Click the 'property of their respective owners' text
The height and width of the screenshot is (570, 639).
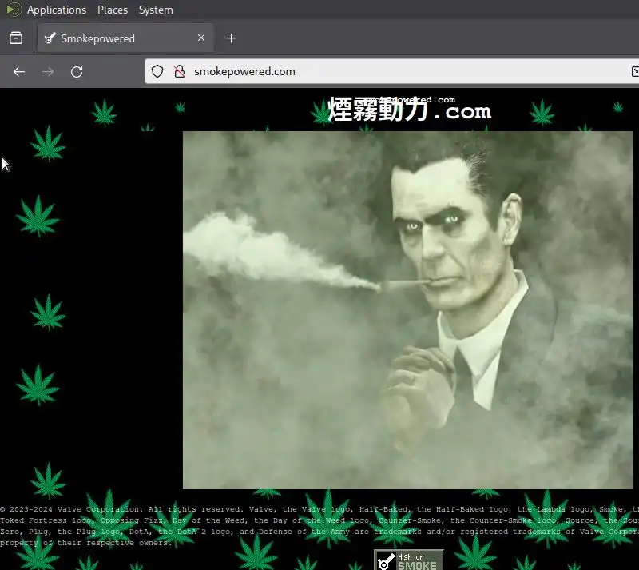click(x=85, y=543)
